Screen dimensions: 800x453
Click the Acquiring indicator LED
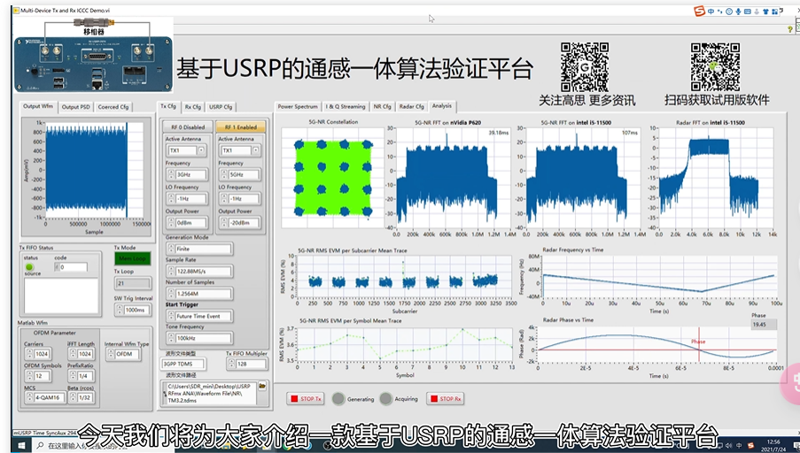pos(385,399)
